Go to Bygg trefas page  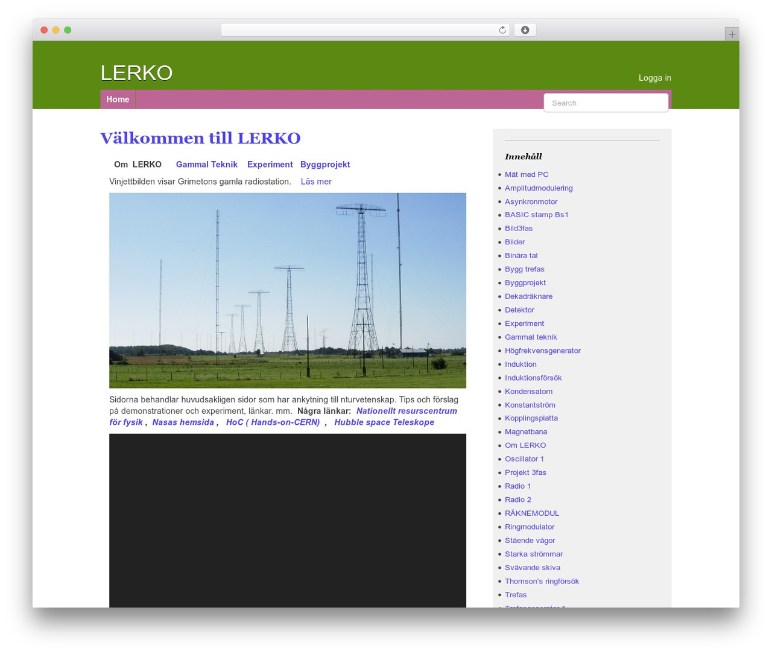point(525,269)
